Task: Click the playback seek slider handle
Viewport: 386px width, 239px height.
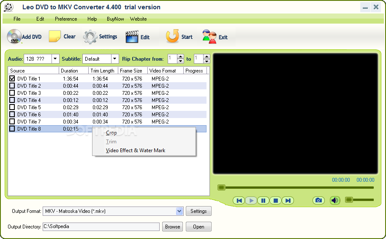Action: click(x=221, y=188)
